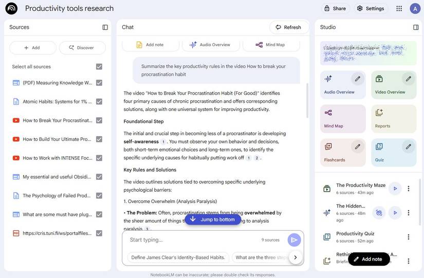Uncheck The Psychology of Failed source
The height and width of the screenshot is (278, 424).
[x=99, y=196]
